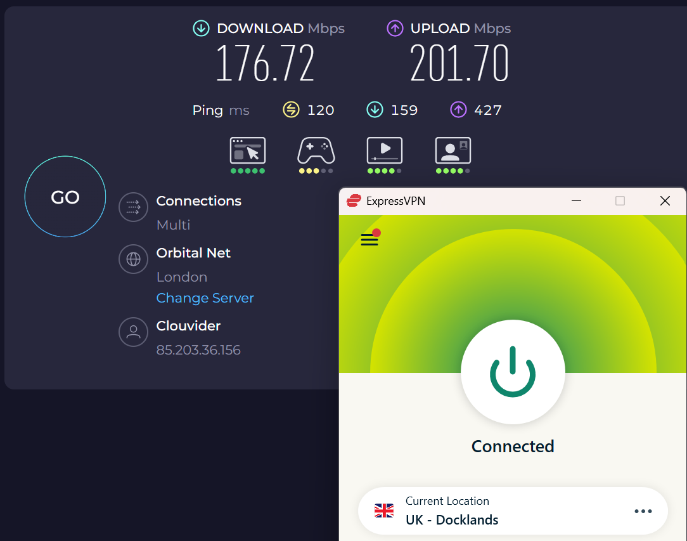Click the IP address 85.203.36.156
The width and height of the screenshot is (687, 541).
198,349
